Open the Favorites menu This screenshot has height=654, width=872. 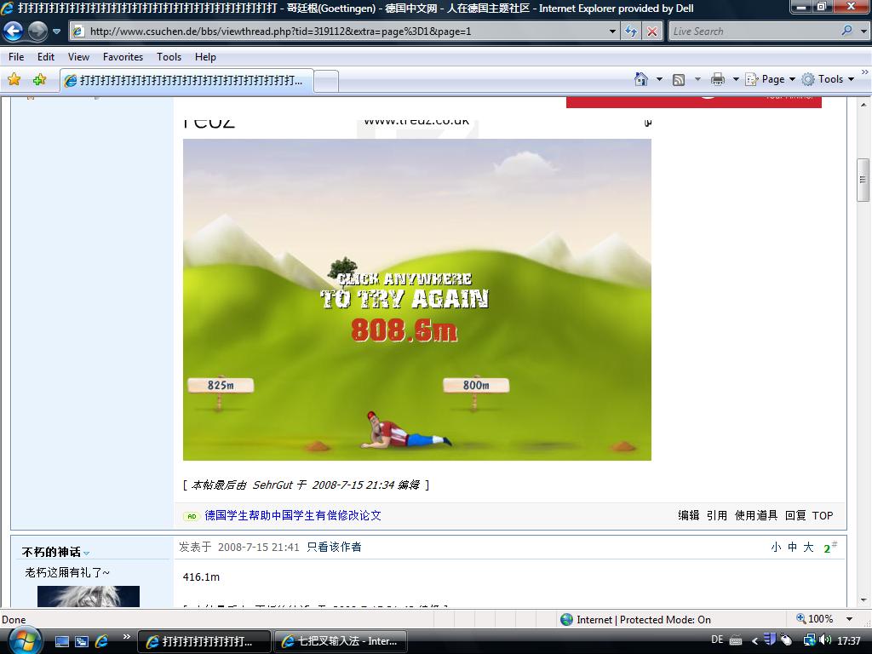point(123,57)
